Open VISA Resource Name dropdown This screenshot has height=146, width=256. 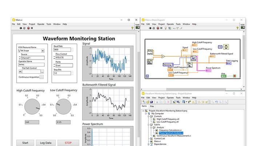coord(43,51)
